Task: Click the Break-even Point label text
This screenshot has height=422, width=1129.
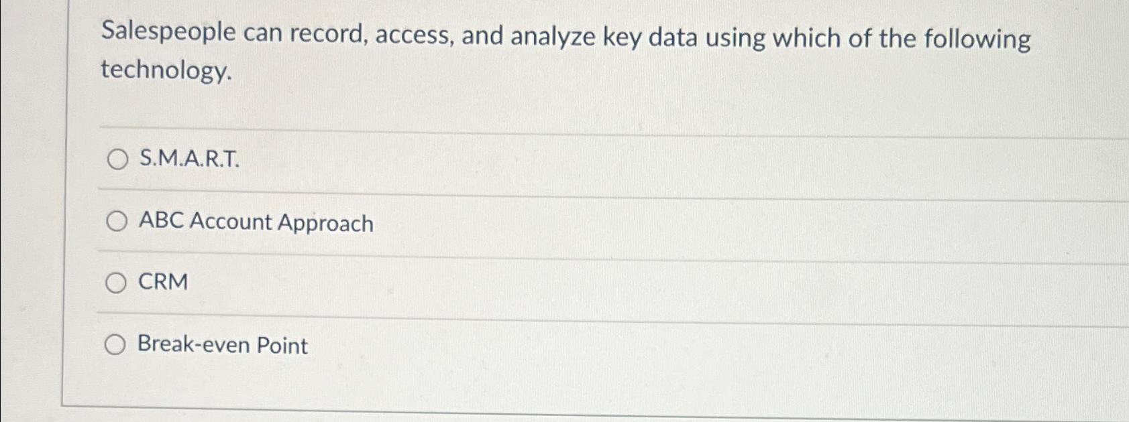Action: (x=222, y=345)
